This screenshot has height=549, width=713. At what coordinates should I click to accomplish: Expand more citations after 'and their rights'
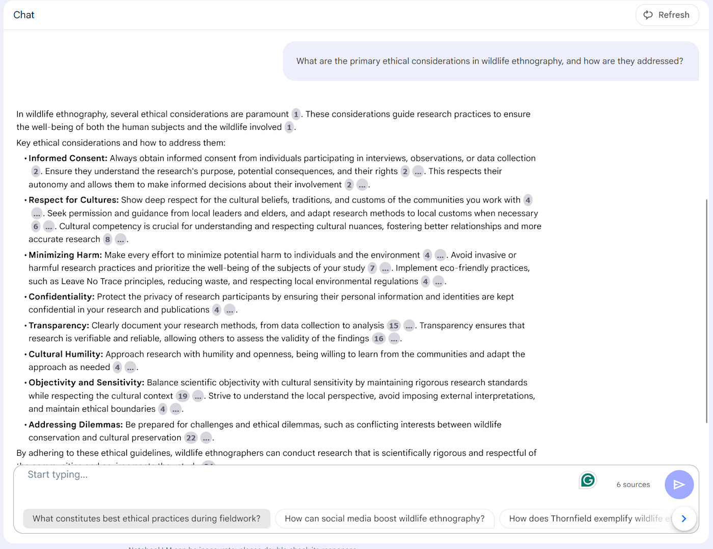pyautogui.click(x=418, y=171)
